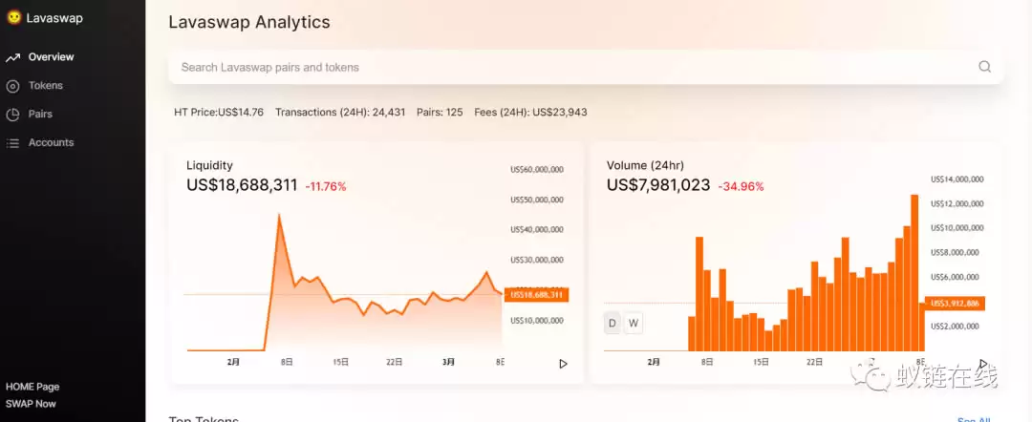Switch Volume chart to weekly (W) view
Viewport: 1032px width, 422px height.
[x=634, y=324]
